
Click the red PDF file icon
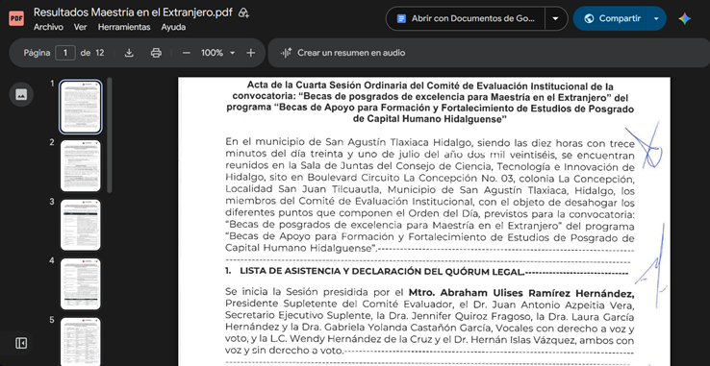[16, 18]
